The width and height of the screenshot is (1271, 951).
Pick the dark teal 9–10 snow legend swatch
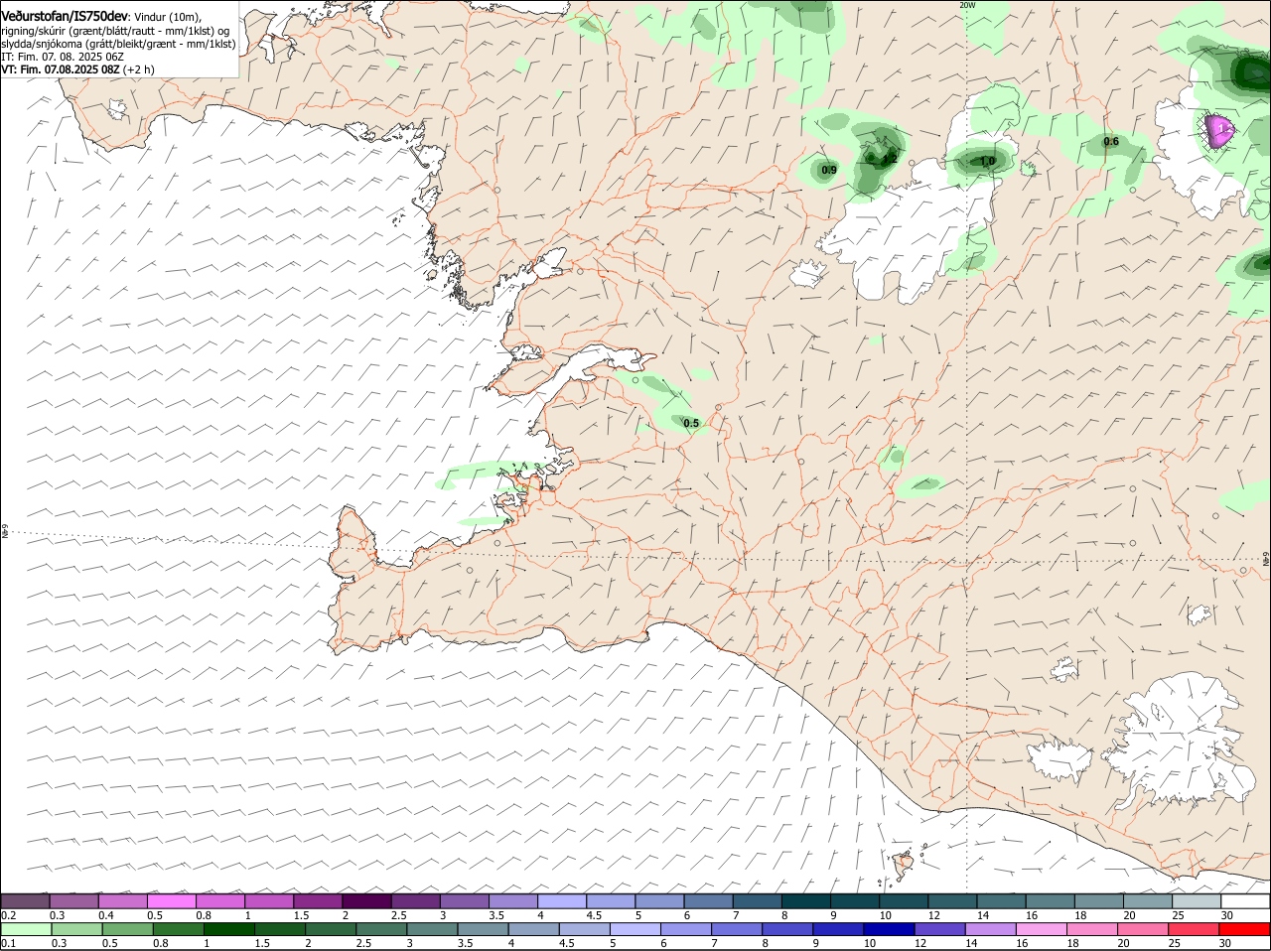tap(855, 900)
